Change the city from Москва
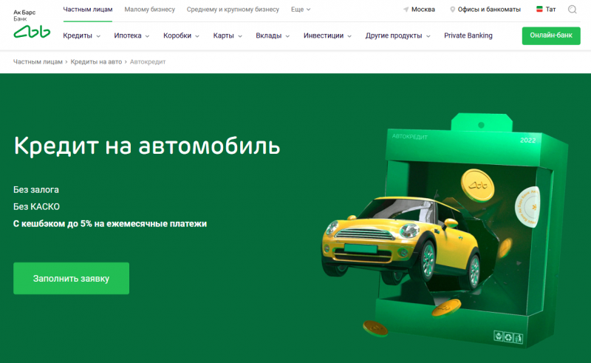Image resolution: width=591 pixels, height=363 pixels. click(x=423, y=10)
